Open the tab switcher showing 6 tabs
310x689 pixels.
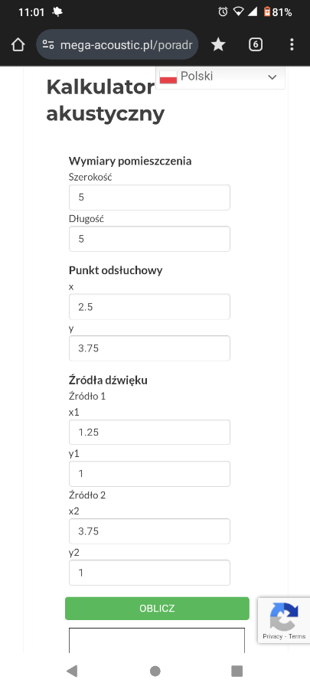(x=256, y=44)
